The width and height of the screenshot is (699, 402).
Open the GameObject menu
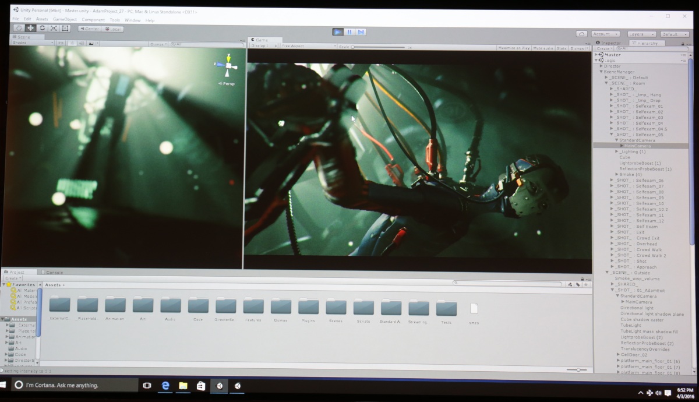[x=65, y=20]
